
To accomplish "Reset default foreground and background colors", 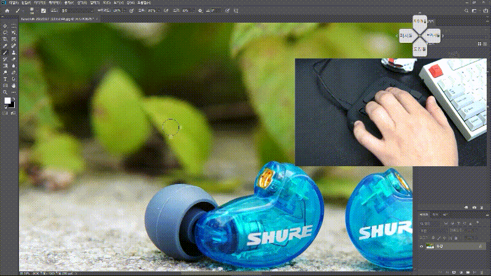I will pyautogui.click(x=6, y=107).
